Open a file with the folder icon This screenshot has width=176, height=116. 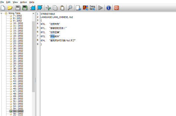click(10, 8)
